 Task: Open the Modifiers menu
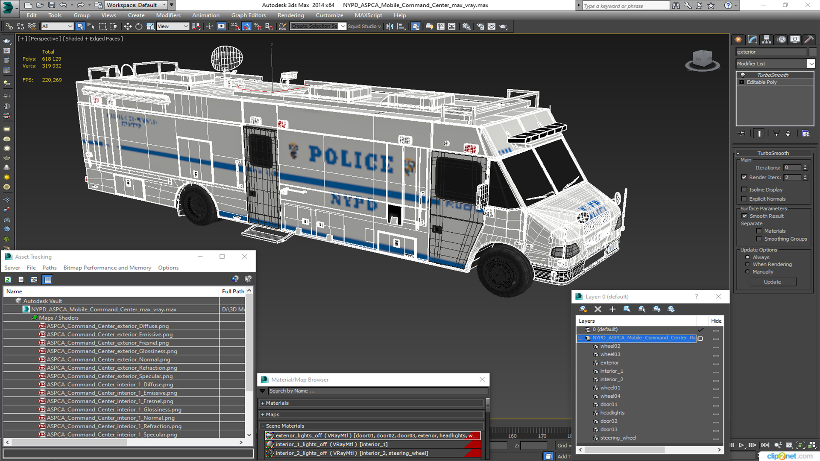coord(168,15)
